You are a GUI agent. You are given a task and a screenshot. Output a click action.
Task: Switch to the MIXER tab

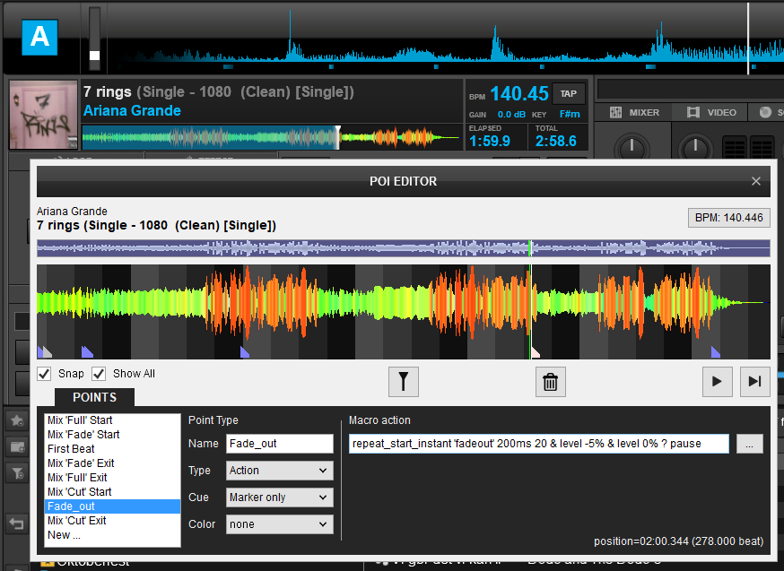click(634, 112)
